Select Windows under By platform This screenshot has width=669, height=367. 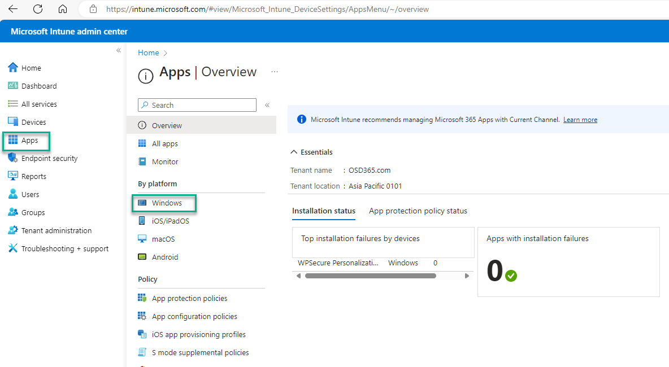pyautogui.click(x=165, y=202)
